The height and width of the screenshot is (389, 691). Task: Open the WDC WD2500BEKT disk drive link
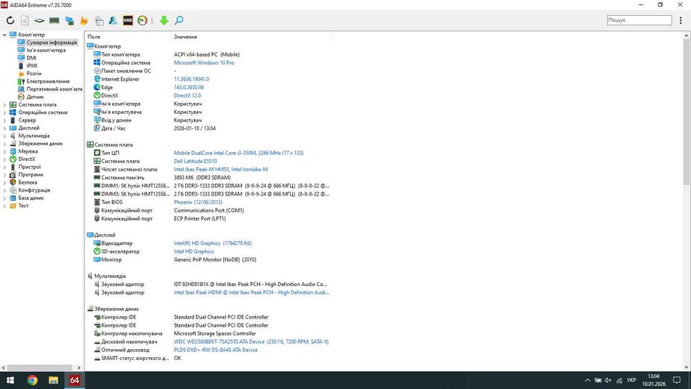[251, 342]
